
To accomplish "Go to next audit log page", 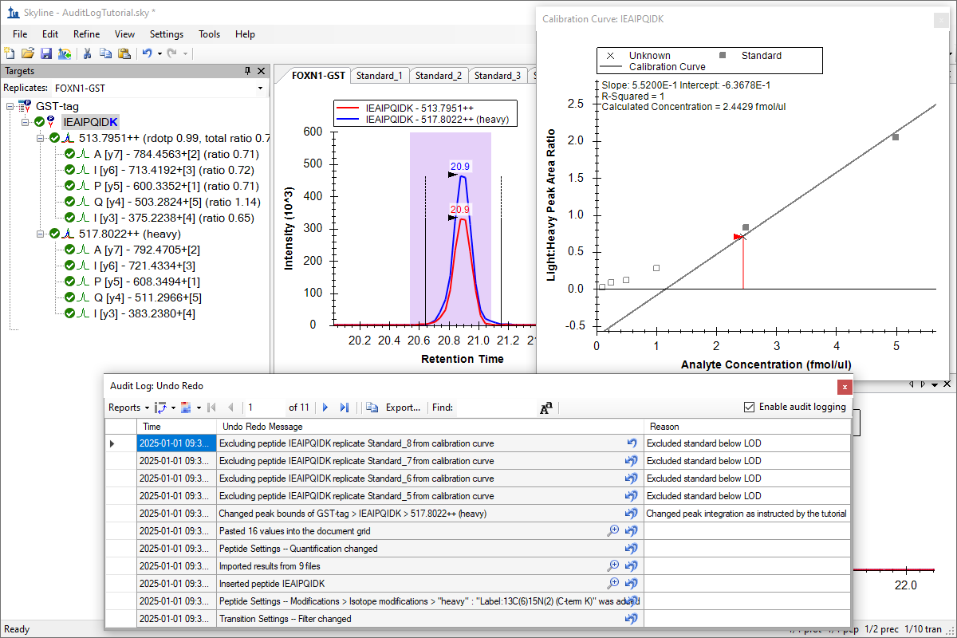I will coord(325,408).
